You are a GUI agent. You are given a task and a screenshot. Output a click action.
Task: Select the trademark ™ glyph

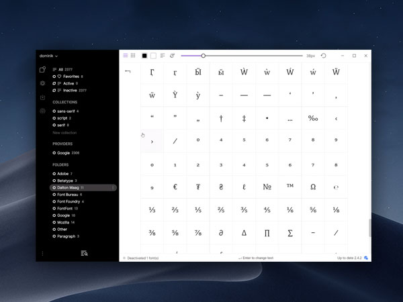290,187
